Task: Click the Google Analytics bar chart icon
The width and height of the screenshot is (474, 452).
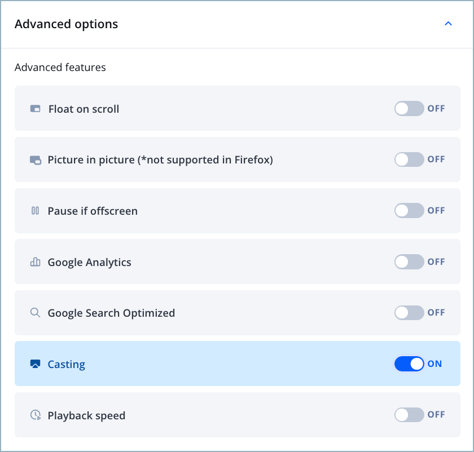Action: click(35, 262)
